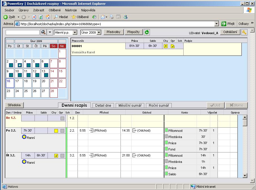Click the green swatch next to Saldo konto
The image size is (256, 190).
click(x=166, y=174)
